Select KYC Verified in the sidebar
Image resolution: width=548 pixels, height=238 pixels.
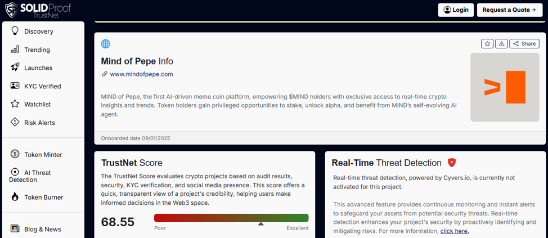click(x=43, y=86)
